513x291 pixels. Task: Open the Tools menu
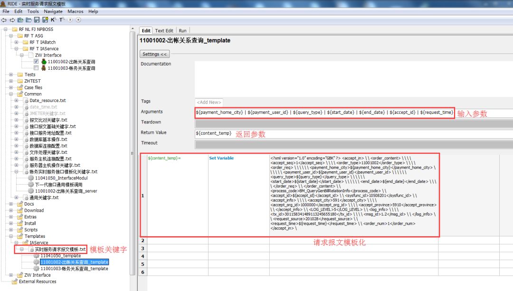[33, 11]
